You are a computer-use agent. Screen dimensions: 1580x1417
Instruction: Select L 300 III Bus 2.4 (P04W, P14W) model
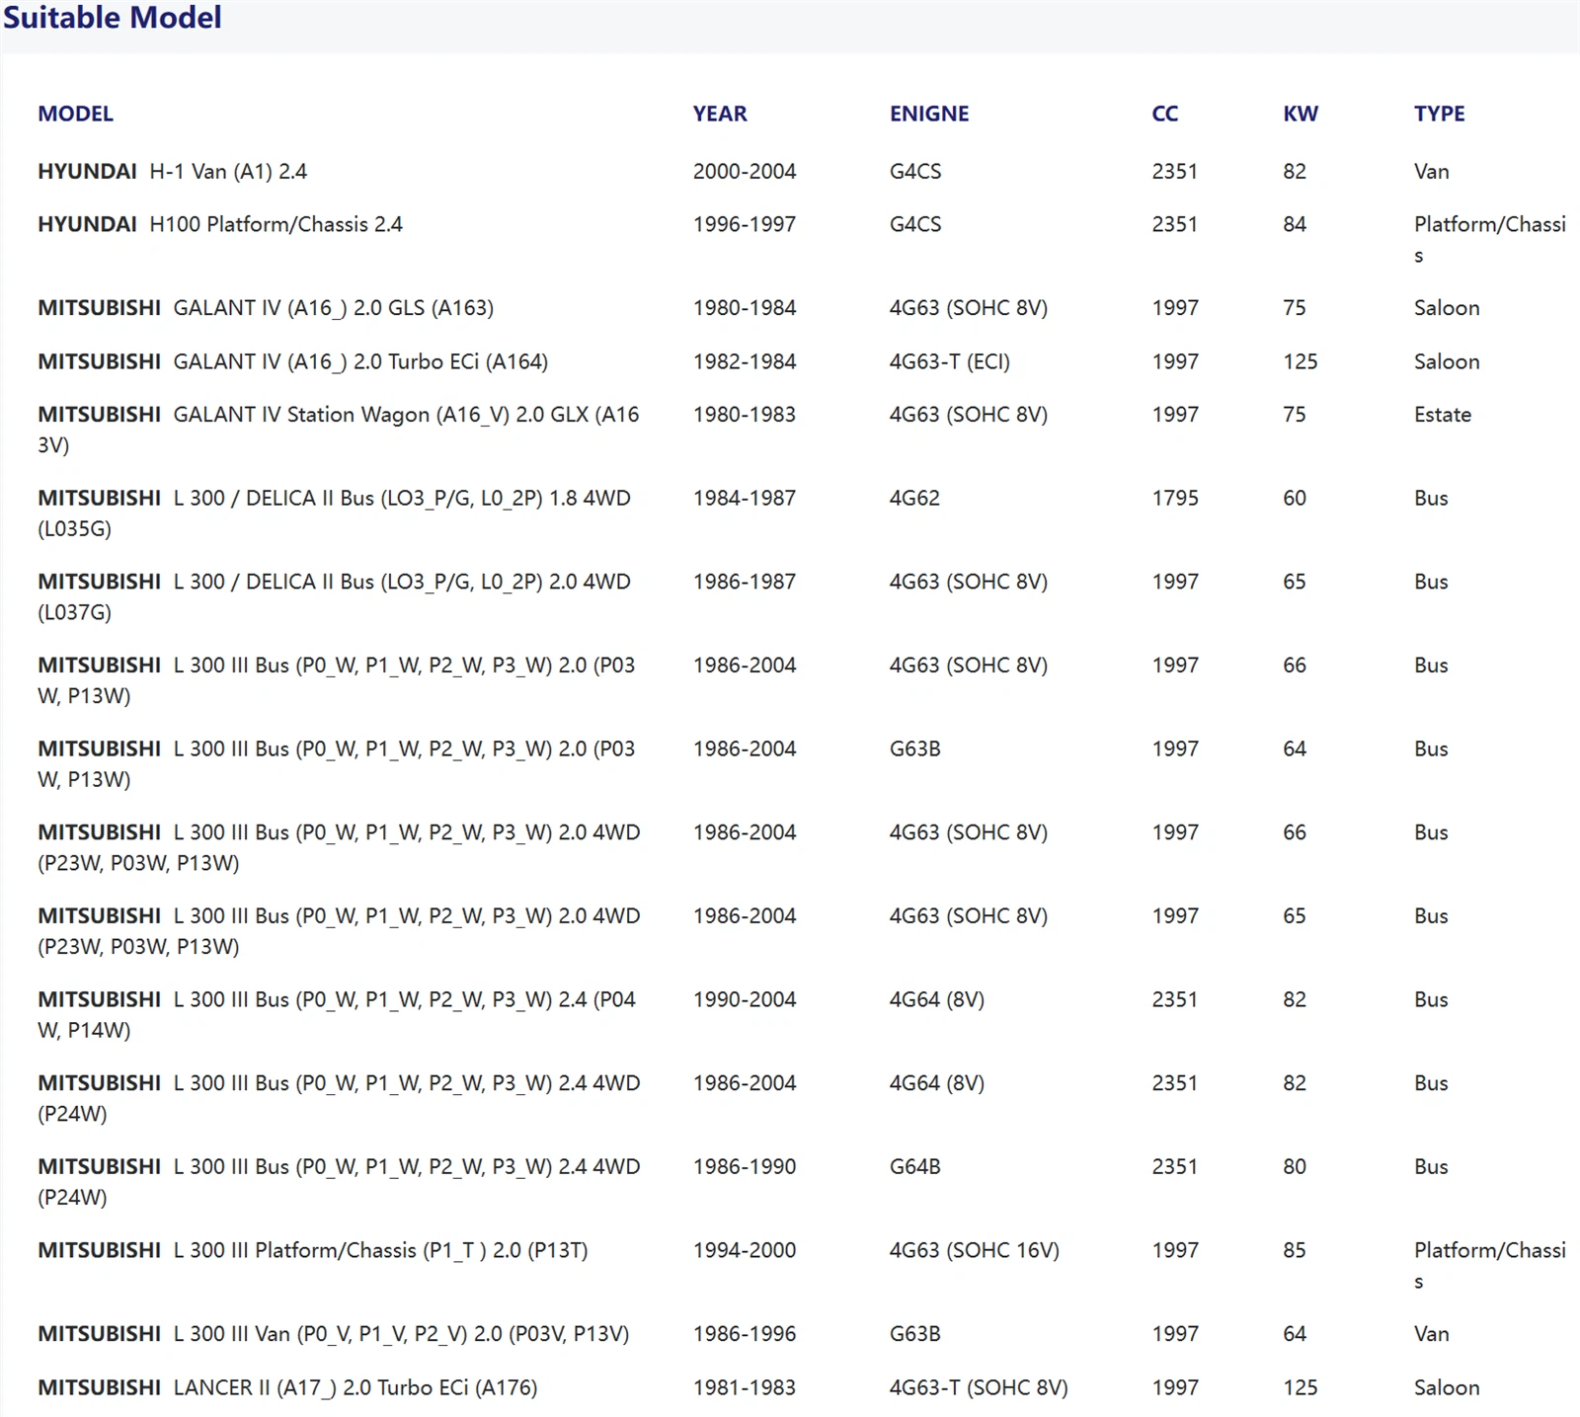coord(337,1015)
